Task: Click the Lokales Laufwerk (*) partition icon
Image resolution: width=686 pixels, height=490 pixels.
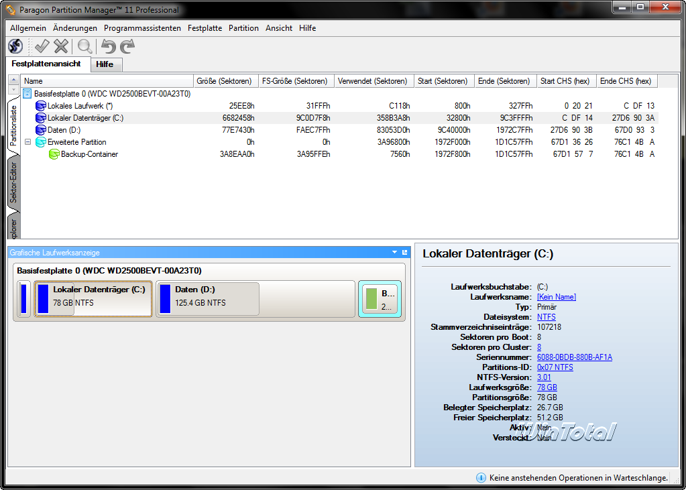Action: pyautogui.click(x=41, y=106)
